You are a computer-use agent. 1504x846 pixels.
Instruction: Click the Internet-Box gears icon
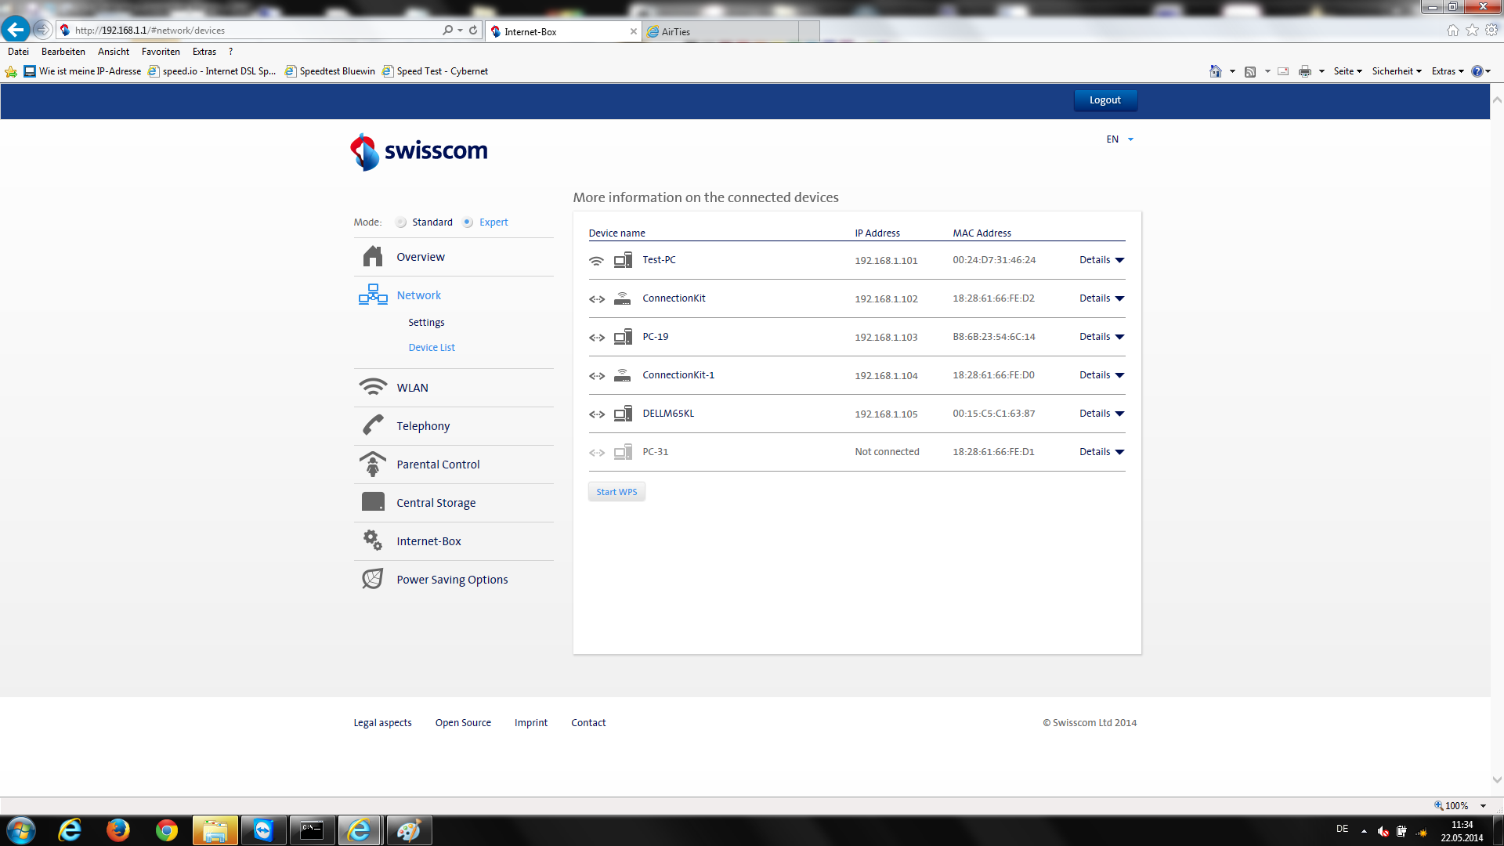[373, 540]
